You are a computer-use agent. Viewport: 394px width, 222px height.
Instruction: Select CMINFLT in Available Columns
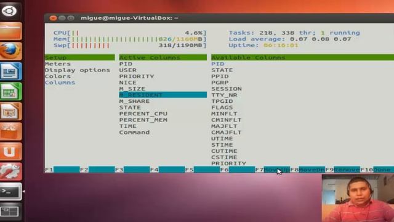click(227, 120)
